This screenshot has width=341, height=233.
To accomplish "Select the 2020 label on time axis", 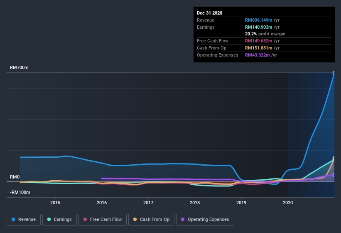I will click(x=288, y=203).
